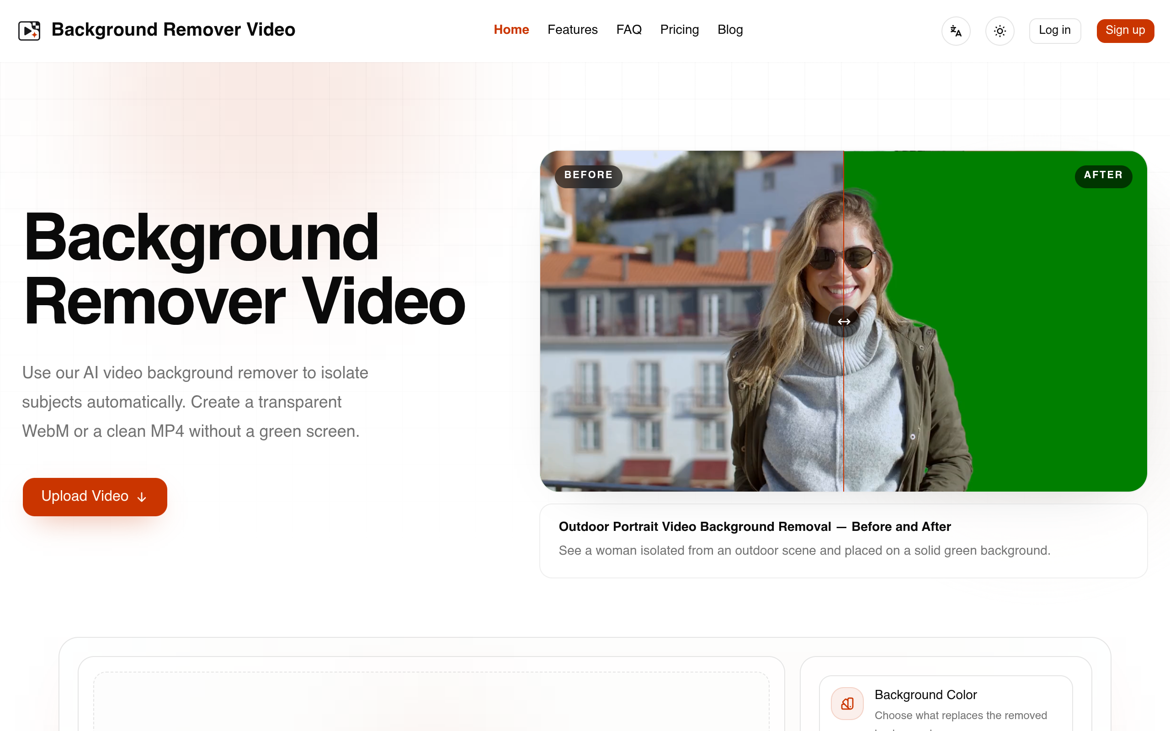This screenshot has height=731, width=1170.
Task: Click the Background Color paint icon
Action: (847, 704)
